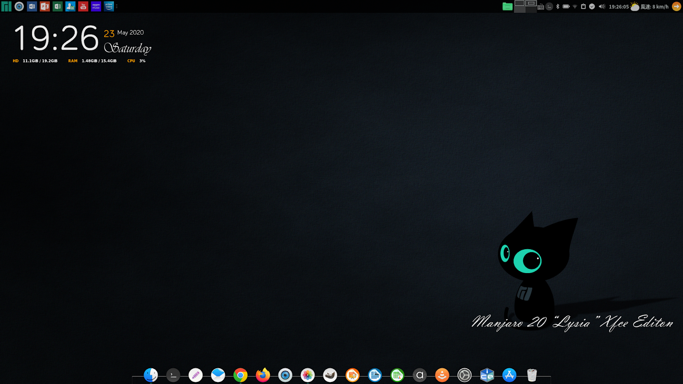The image size is (683, 384).
Task: Launch GIMP from the dock
Action: pos(330,375)
